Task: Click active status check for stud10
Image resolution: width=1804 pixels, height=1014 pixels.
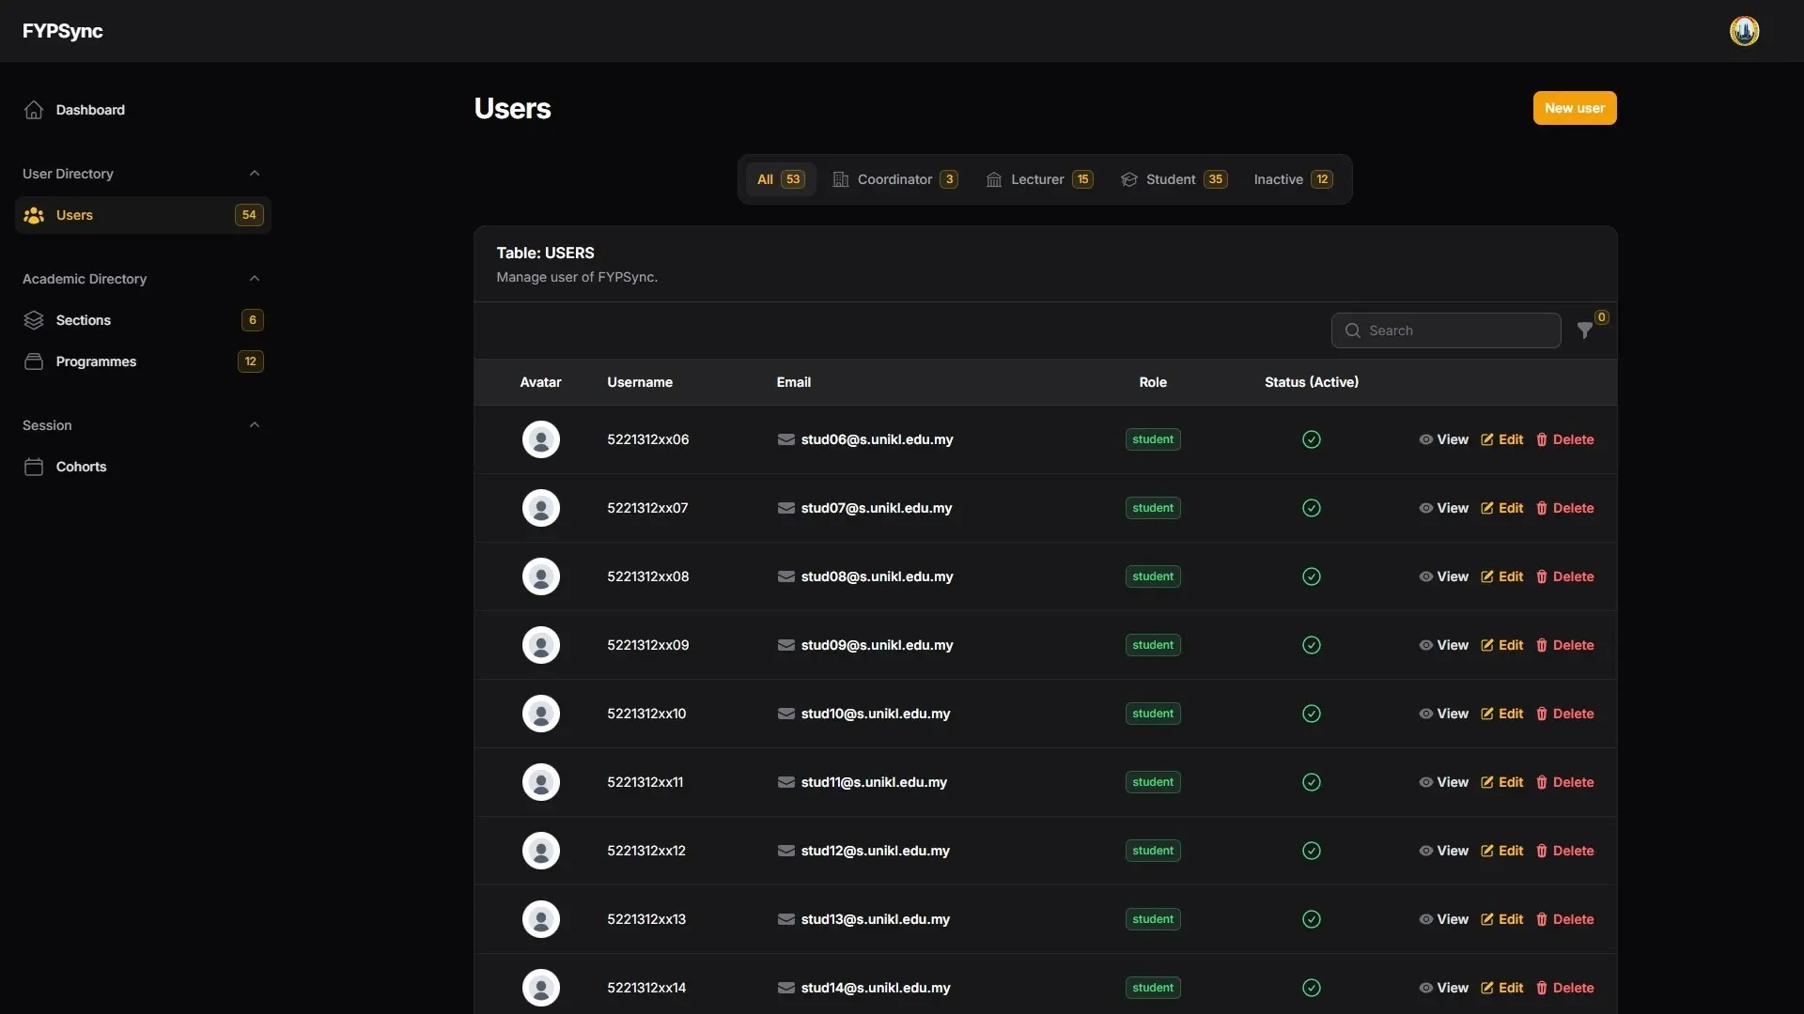Action: [x=1311, y=714]
